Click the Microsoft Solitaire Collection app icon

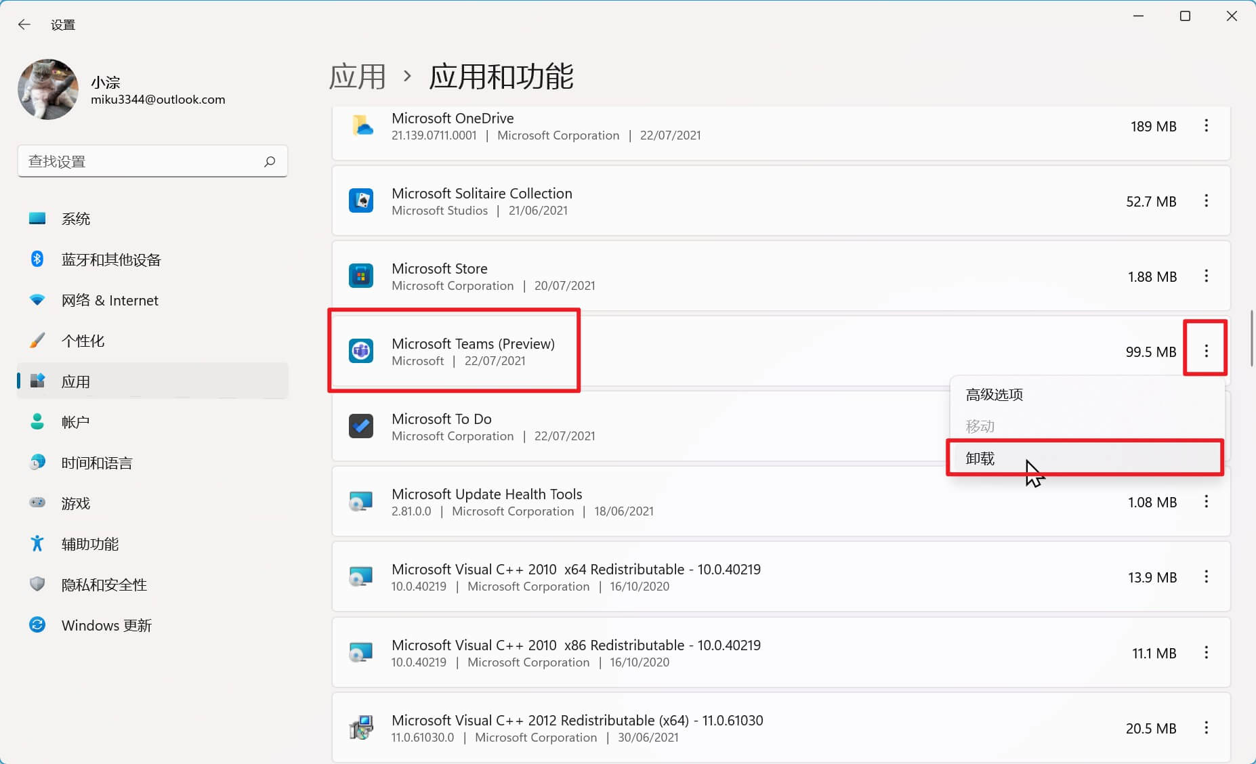pyautogui.click(x=361, y=200)
